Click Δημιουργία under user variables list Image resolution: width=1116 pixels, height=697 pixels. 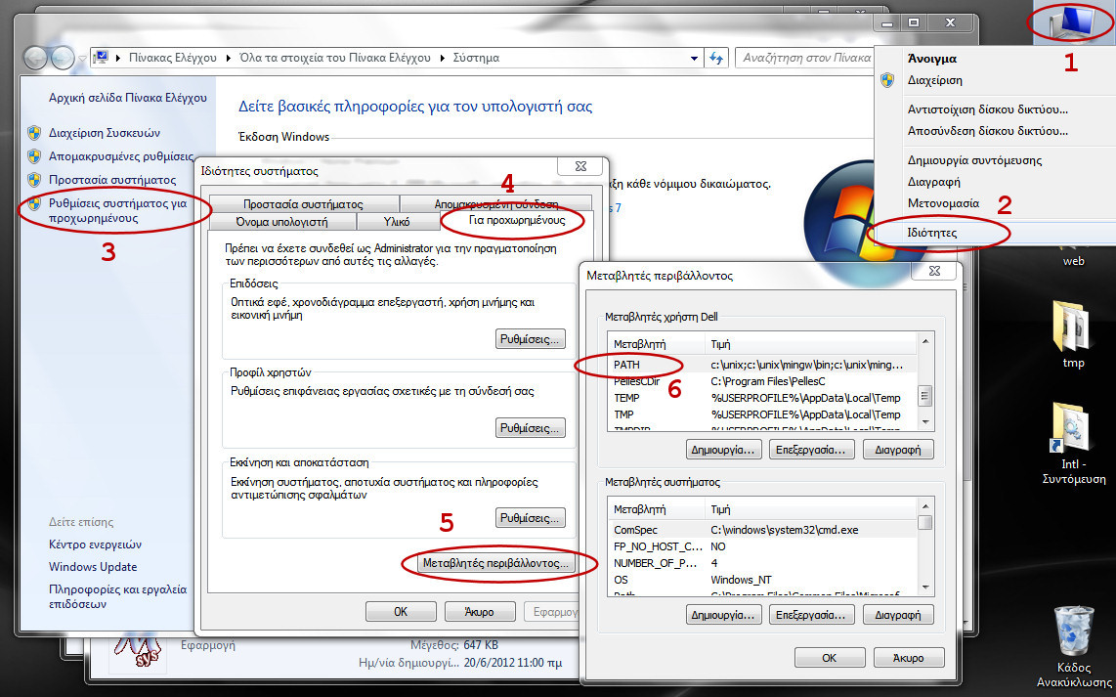tap(724, 450)
